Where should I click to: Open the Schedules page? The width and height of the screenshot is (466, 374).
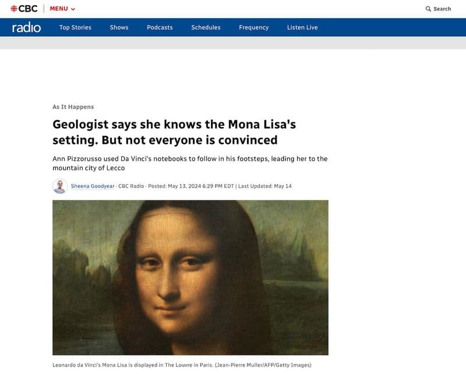point(206,27)
